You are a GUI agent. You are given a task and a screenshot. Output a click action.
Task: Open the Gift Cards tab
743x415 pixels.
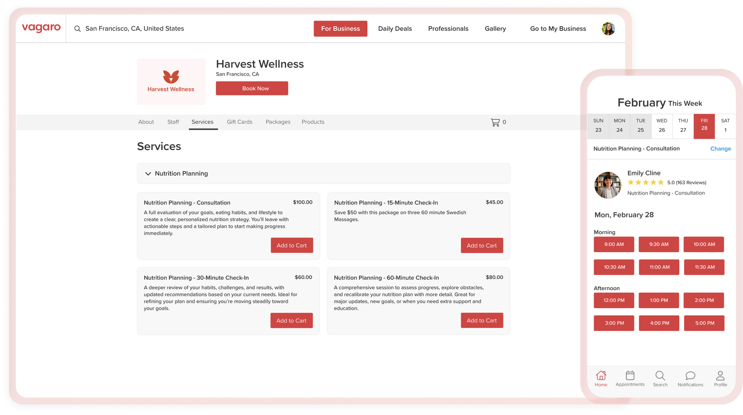(239, 122)
